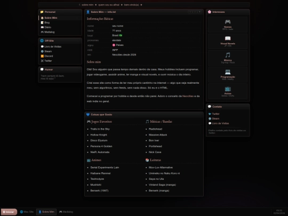Click the gamepad icon next to Jogos Favoritos
Image resolution: width=288 pixels, height=216 pixels.
[89, 122]
